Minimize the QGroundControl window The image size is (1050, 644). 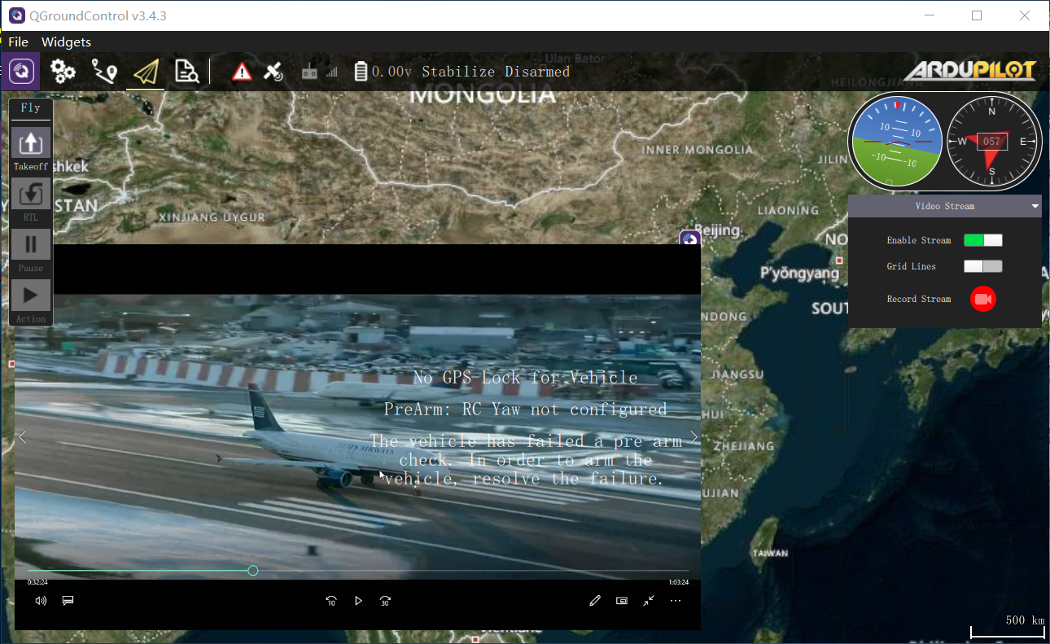pyautogui.click(x=930, y=15)
